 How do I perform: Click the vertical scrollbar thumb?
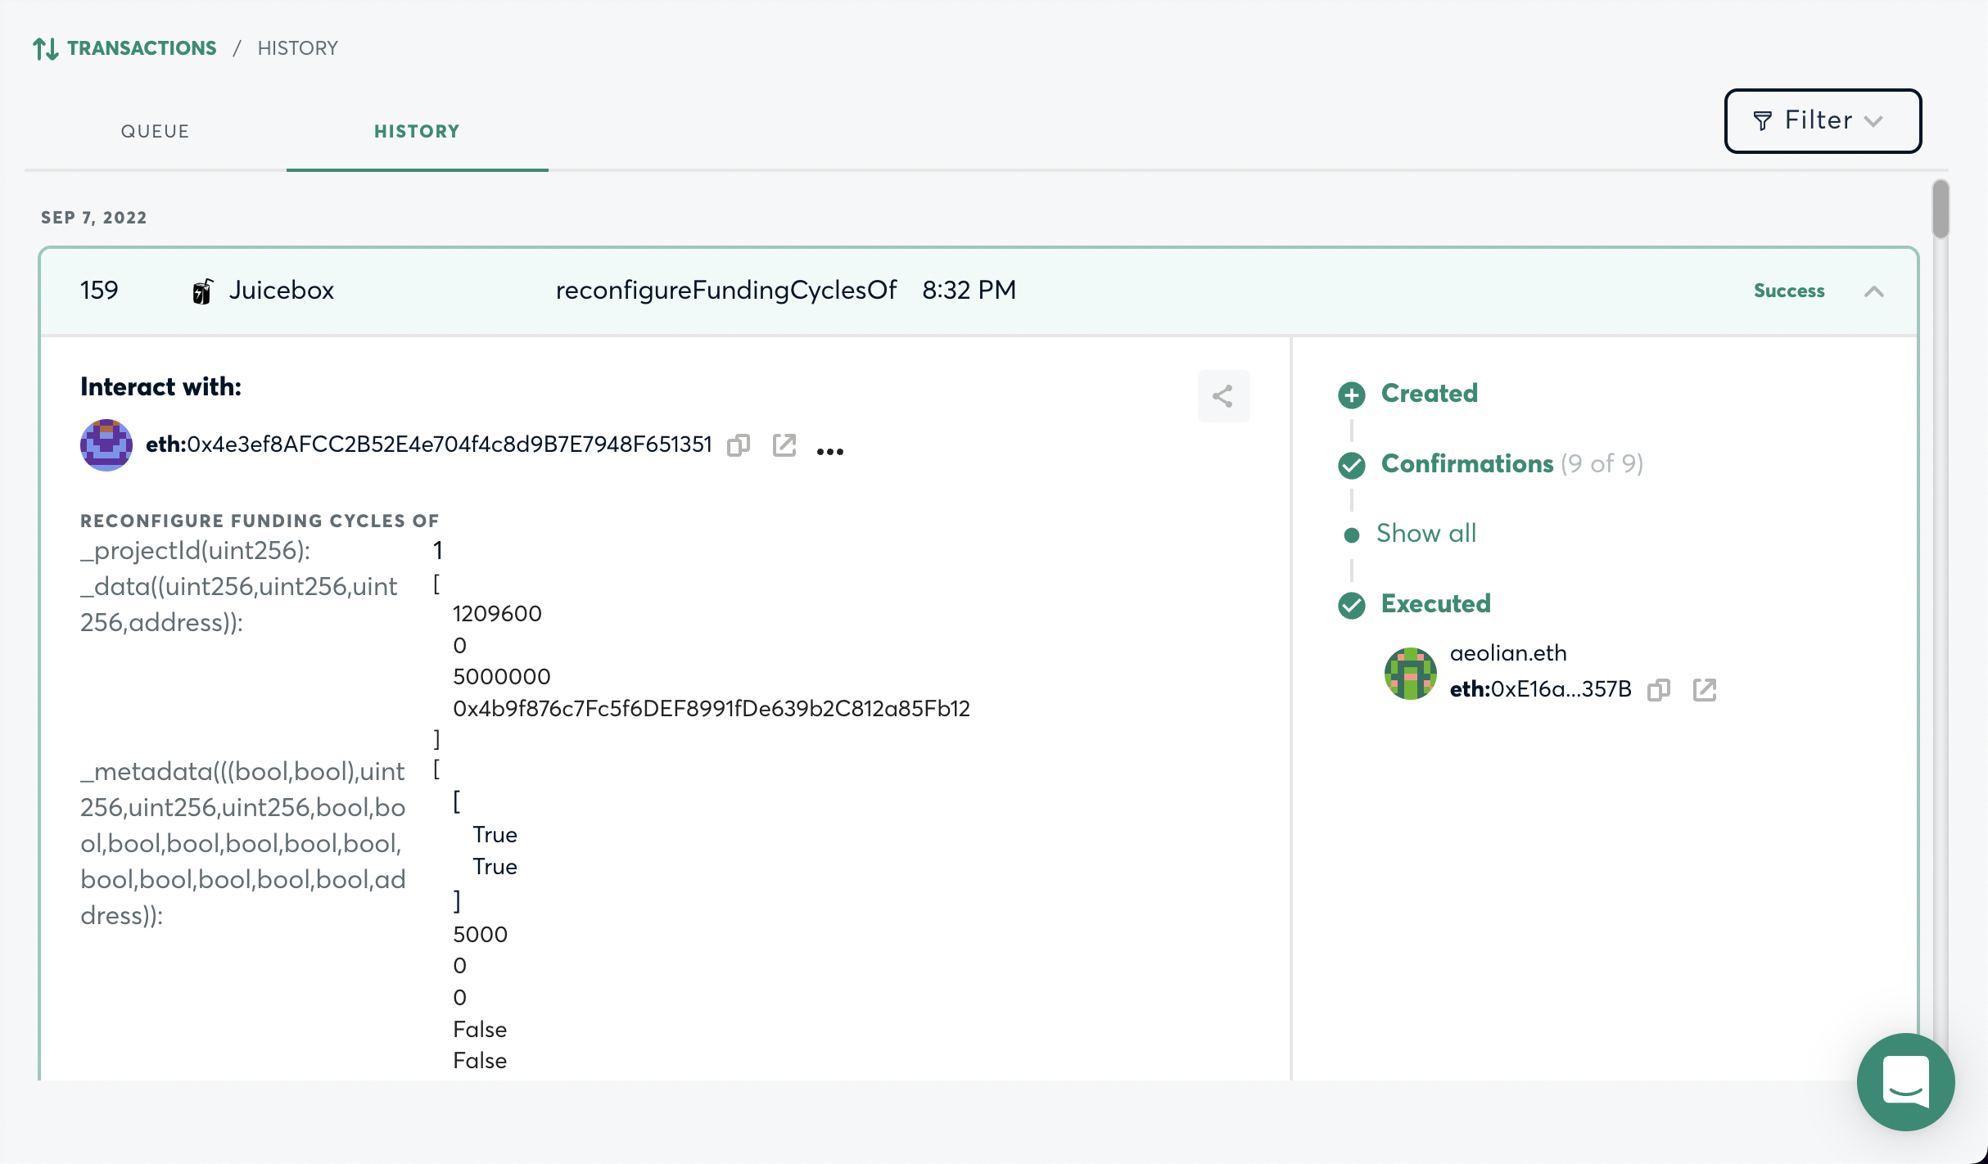[1940, 210]
